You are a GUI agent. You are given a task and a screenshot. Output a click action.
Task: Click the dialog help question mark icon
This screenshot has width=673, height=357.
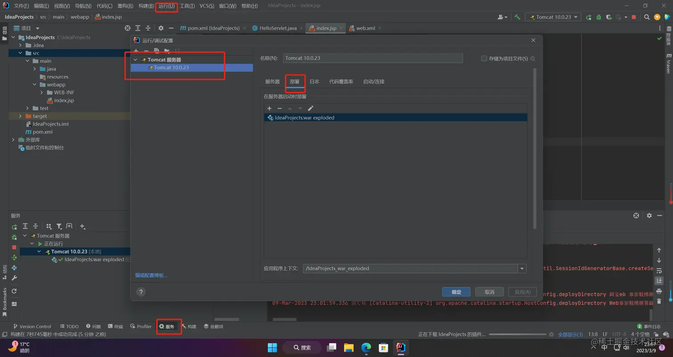141,292
